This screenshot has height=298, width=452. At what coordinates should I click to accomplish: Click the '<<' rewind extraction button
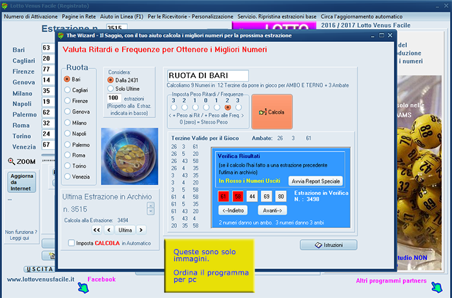[97, 230]
